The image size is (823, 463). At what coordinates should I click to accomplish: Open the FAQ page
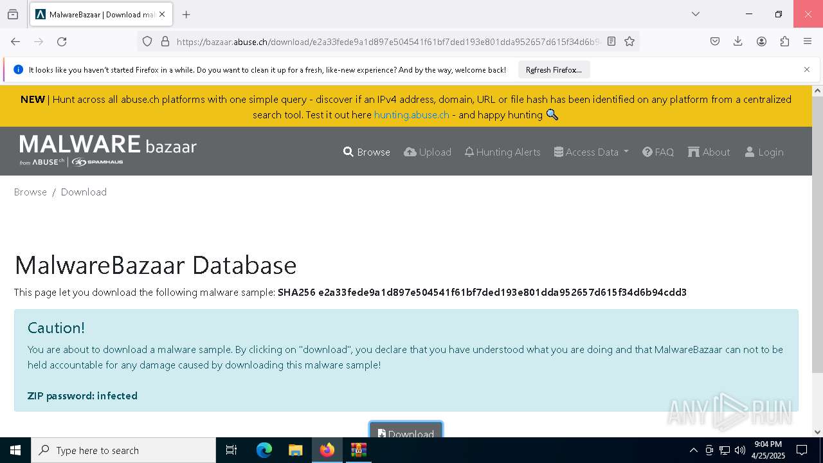658,152
